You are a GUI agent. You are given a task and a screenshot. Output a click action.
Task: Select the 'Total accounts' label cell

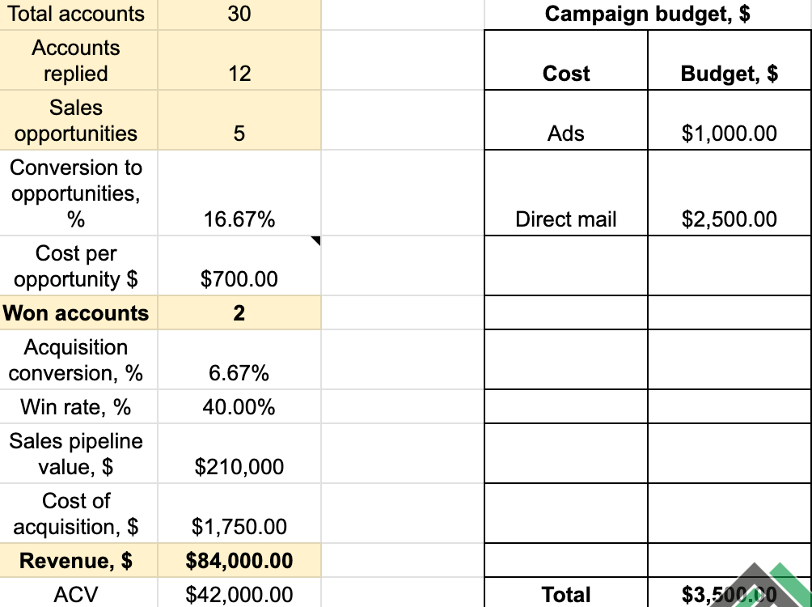[x=78, y=15]
